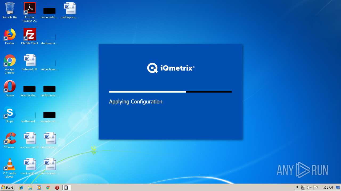Launch Opera from the desktop
This screenshot has height=191, width=341.
click(x=10, y=89)
